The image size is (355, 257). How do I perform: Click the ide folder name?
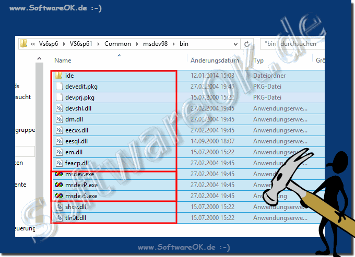[x=69, y=76]
